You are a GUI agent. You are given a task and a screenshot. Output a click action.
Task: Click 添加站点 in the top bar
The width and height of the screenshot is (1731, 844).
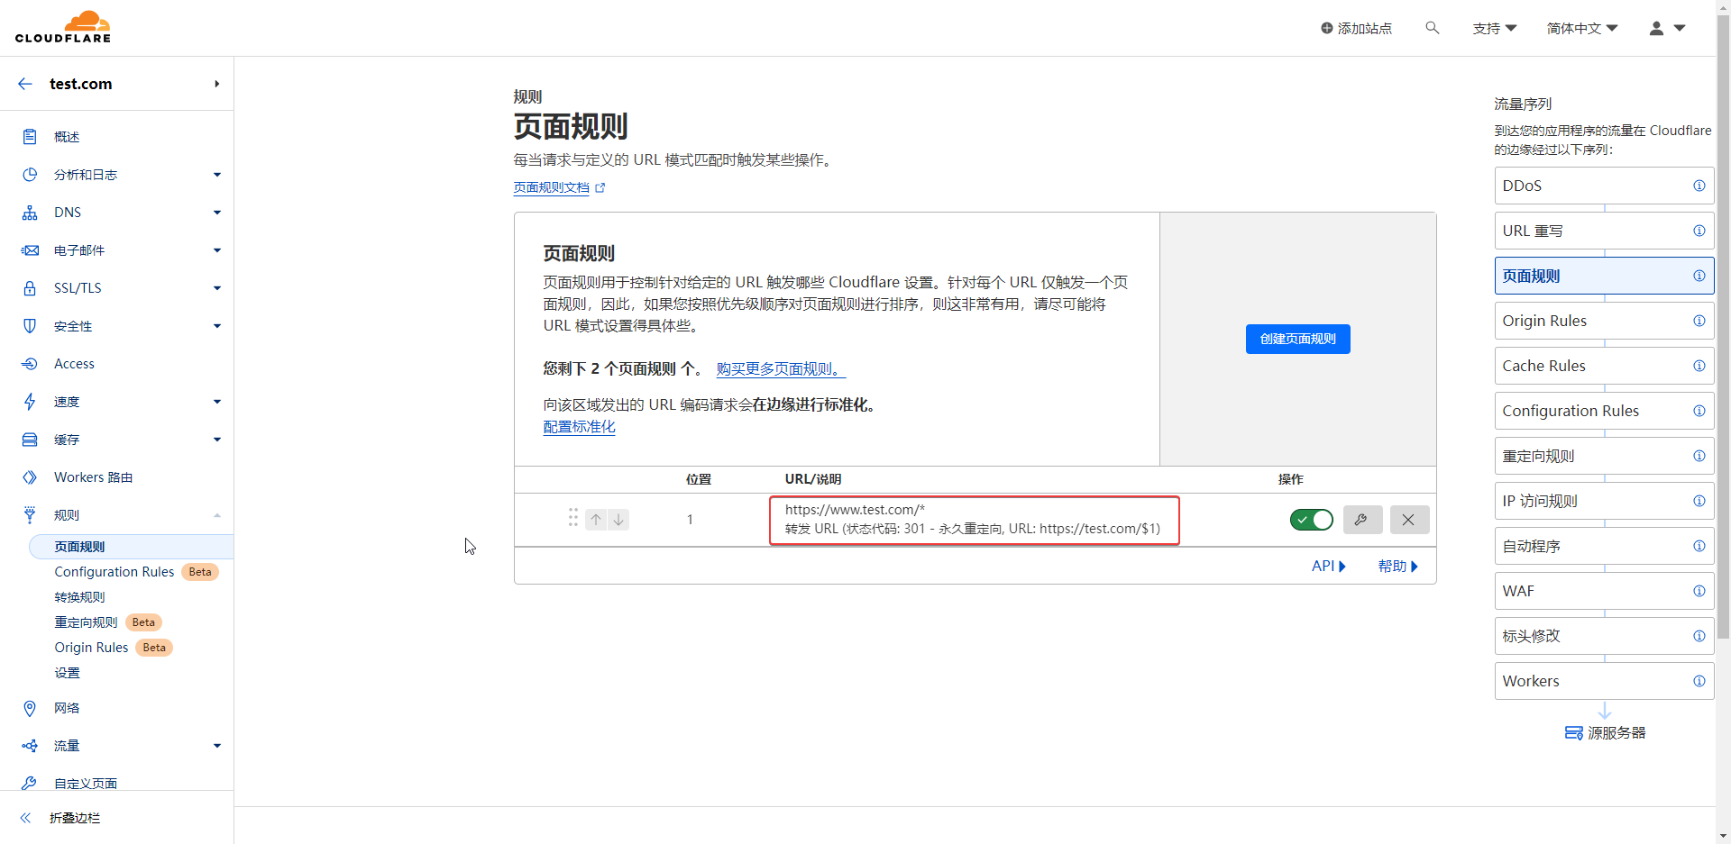point(1356,28)
